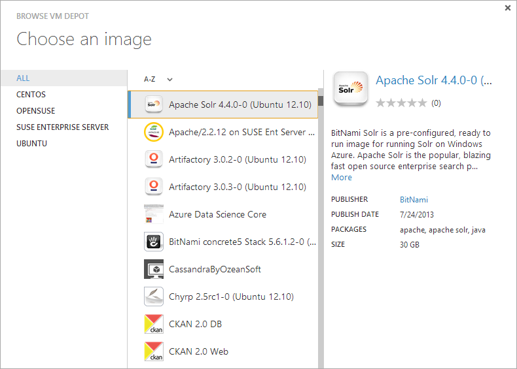Select BitNami concrete5 Stack 5.6.1.2-0
The image size is (517, 369).
coord(223,242)
